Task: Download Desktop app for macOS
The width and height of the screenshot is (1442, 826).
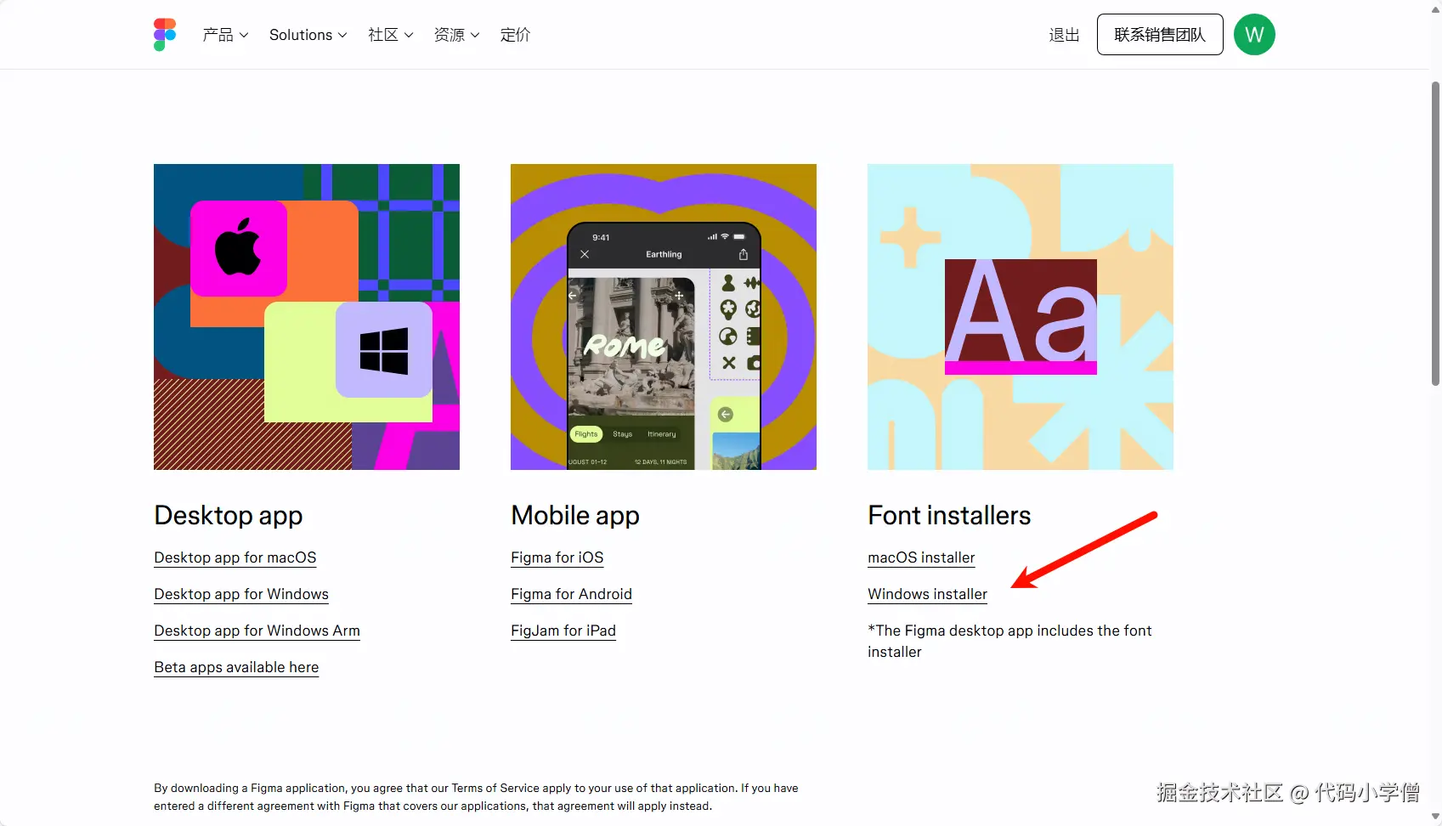Action: pos(235,557)
